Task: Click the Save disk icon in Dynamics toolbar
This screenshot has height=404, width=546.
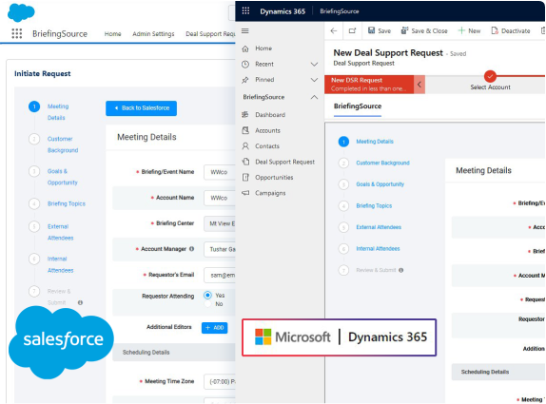Action: 372,30
